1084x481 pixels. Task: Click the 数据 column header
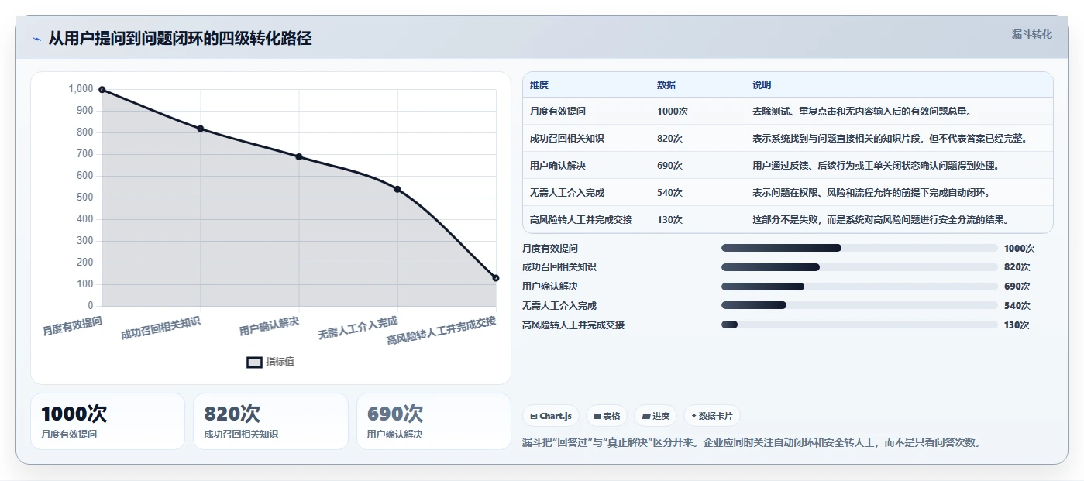click(666, 85)
